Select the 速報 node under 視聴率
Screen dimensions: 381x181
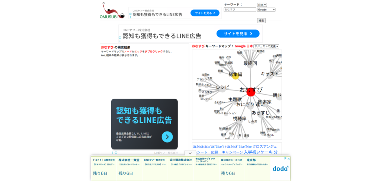point(246,135)
